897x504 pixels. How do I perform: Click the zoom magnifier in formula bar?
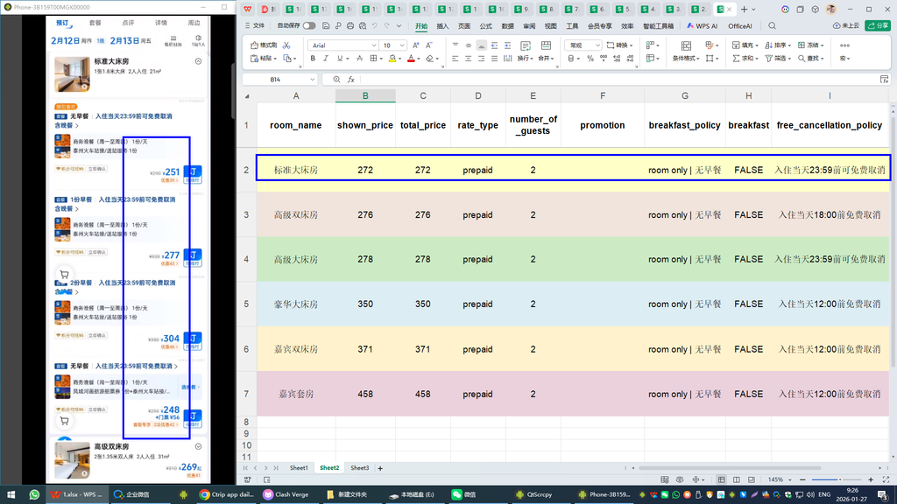coord(336,80)
